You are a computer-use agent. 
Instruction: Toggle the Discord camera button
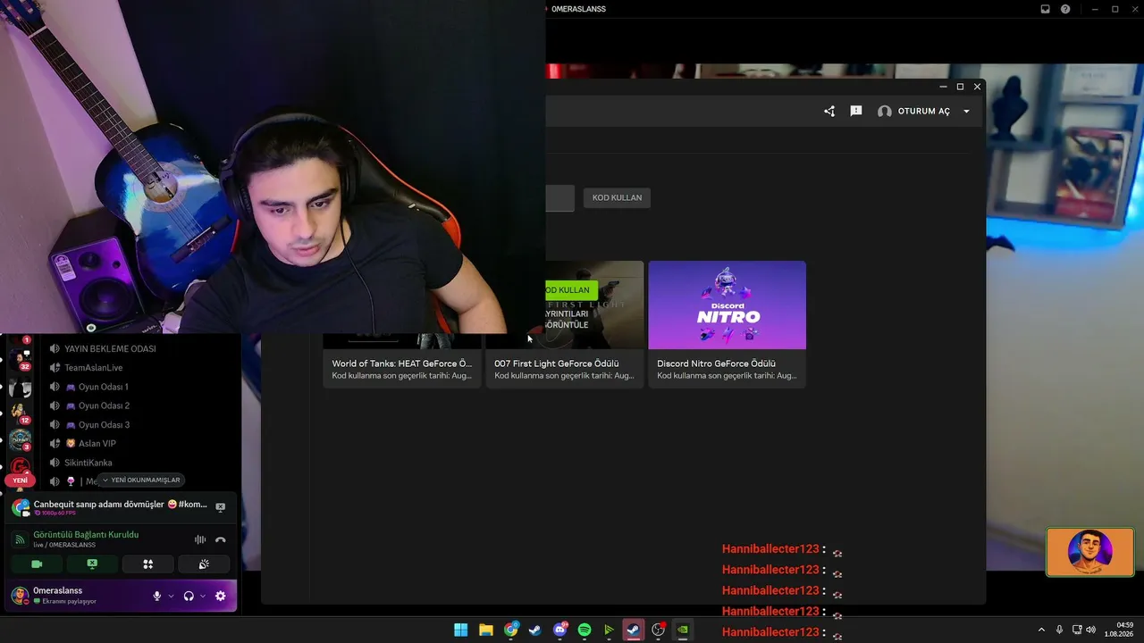click(x=37, y=564)
